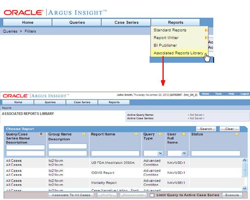
Task: Open the Reports tab in top menu bar
Action: 175,23
